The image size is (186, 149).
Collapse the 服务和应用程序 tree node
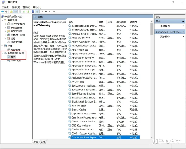point(2,53)
